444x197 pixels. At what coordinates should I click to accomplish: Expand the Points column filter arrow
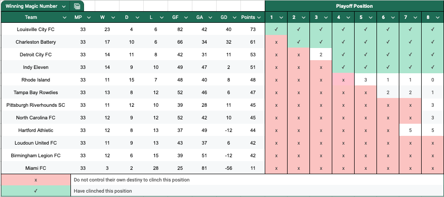point(259,17)
